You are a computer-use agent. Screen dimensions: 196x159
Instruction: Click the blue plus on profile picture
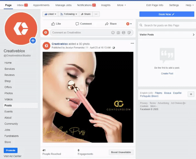tap(33, 41)
